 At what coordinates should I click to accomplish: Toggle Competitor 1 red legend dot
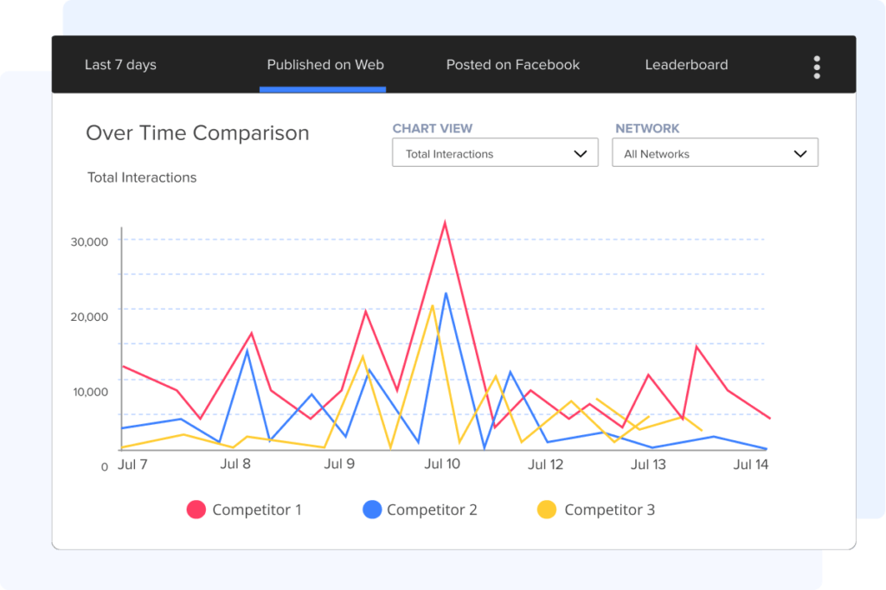click(x=196, y=510)
